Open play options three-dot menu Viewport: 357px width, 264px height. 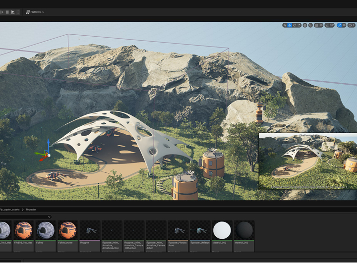18,12
